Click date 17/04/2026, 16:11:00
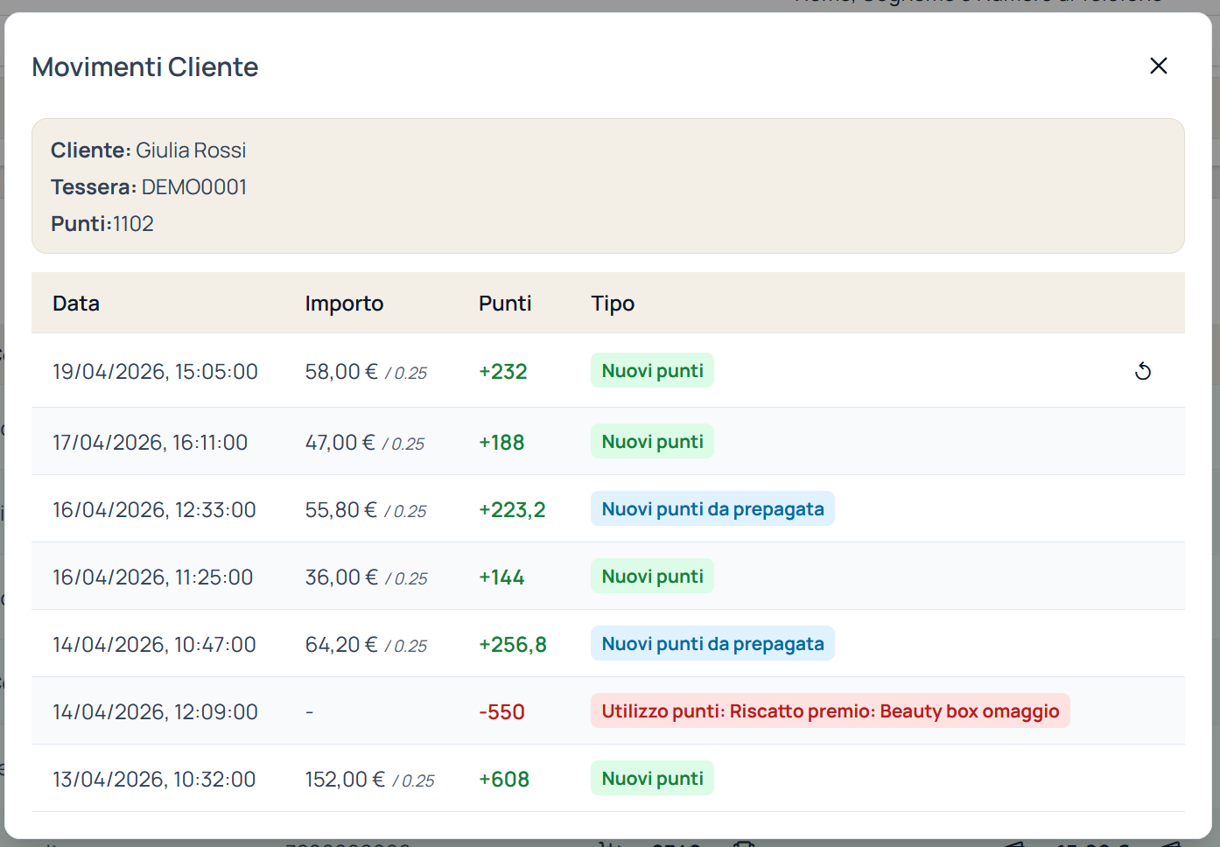Screen dimensions: 1220x847 pos(150,442)
